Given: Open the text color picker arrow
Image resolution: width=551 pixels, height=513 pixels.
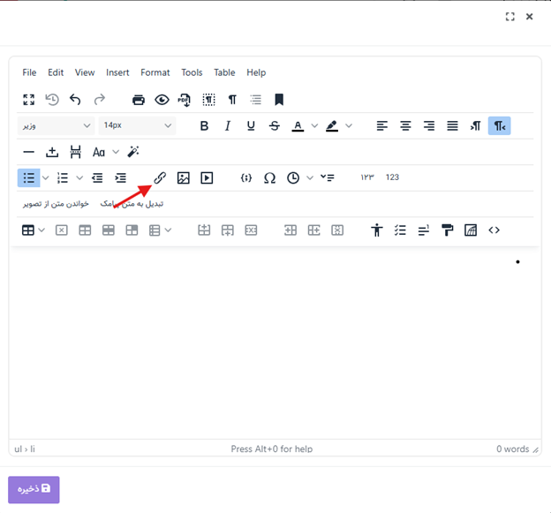Looking at the screenshot, I should click(x=314, y=126).
